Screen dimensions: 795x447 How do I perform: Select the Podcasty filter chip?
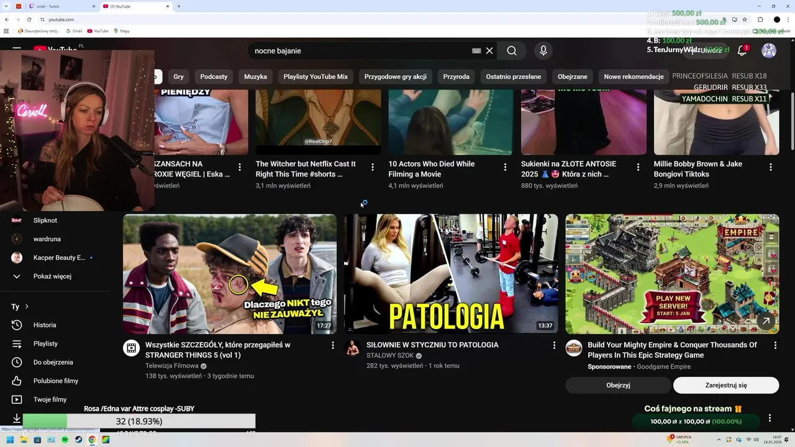tap(214, 76)
